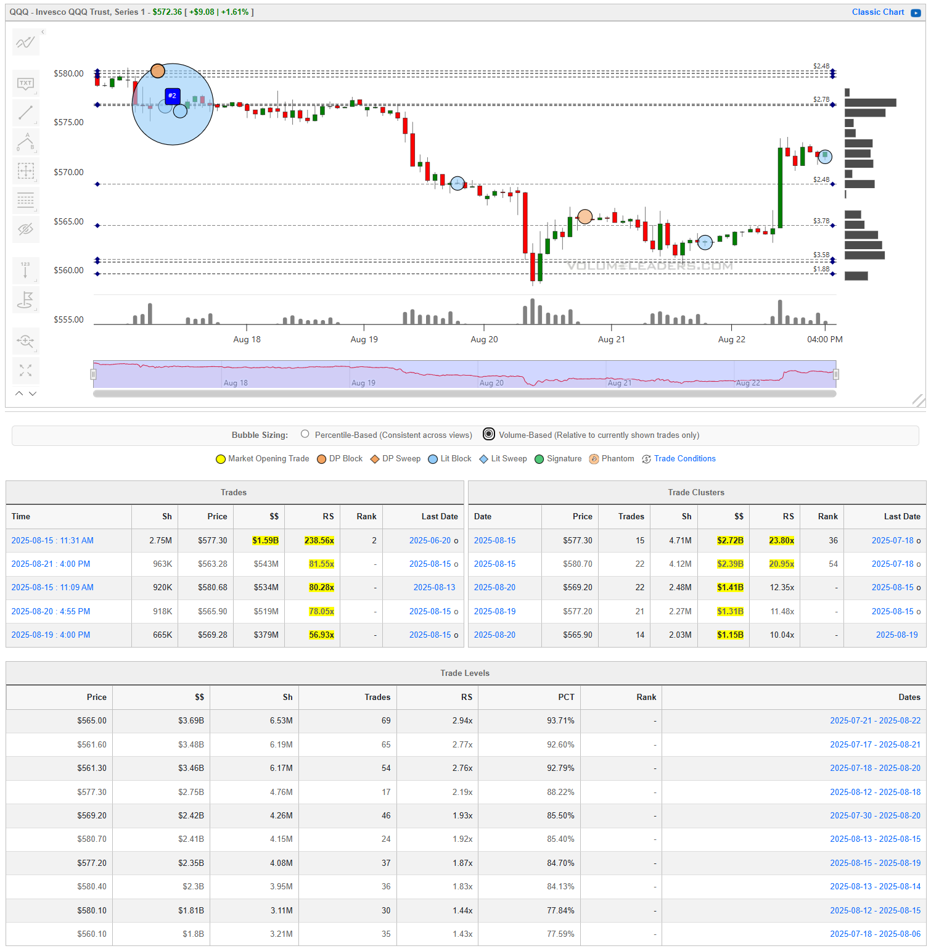Click the DP Block orange legend dot
Screen dimensions: 931x951
click(x=321, y=459)
